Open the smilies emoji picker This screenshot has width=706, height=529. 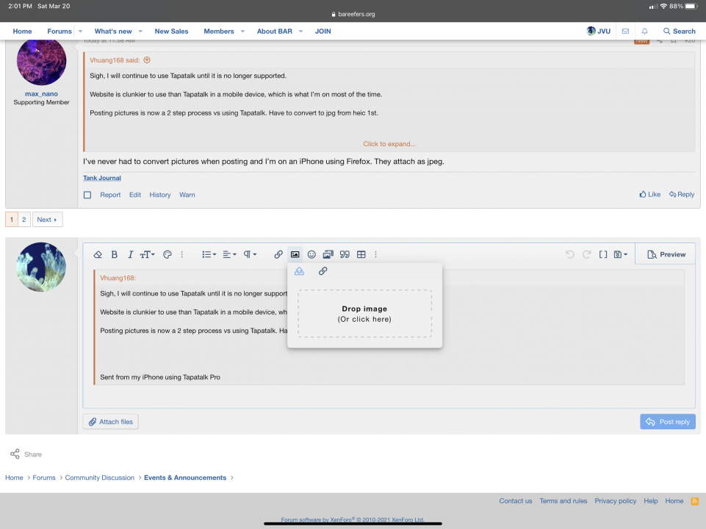tap(311, 255)
